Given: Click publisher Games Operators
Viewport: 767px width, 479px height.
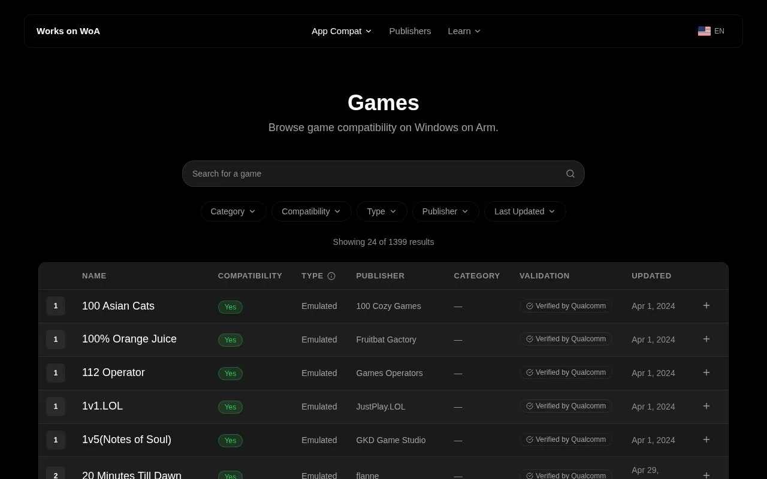Looking at the screenshot, I should [389, 373].
